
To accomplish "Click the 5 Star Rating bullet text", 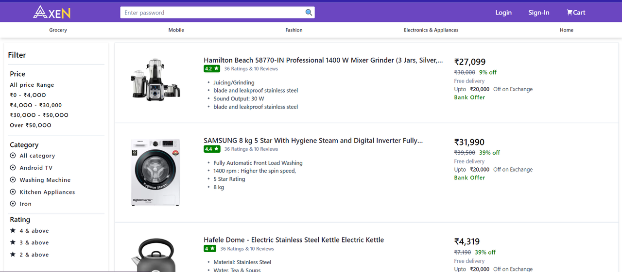I will [229, 179].
